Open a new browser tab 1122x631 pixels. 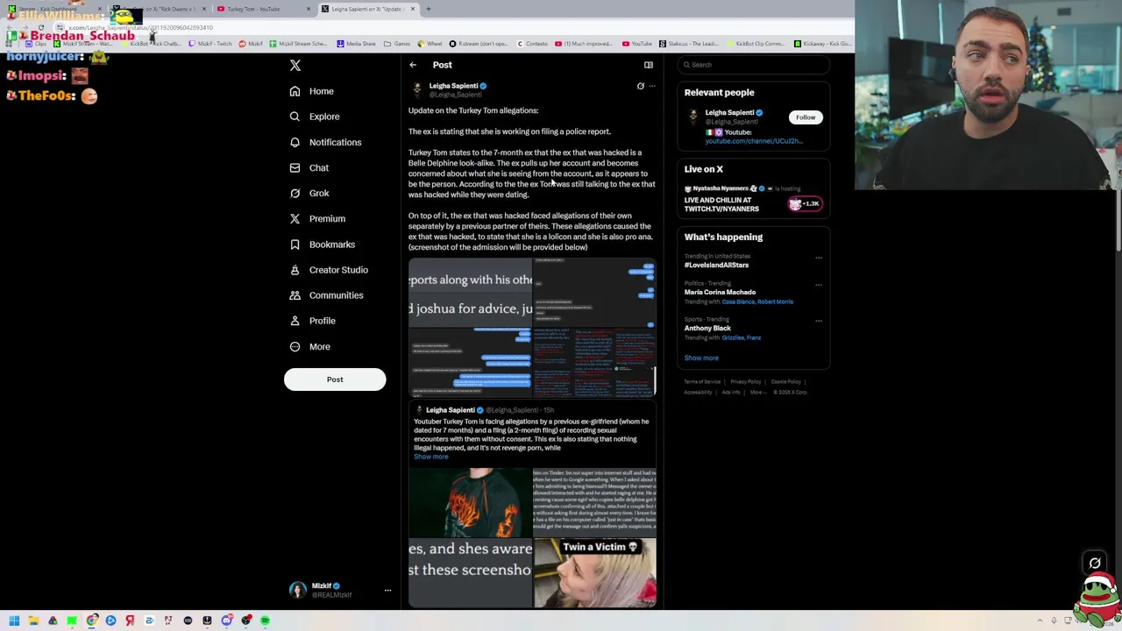click(x=429, y=9)
